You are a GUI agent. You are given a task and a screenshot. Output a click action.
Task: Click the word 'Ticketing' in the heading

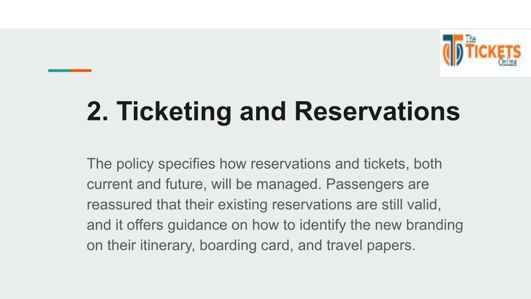coord(174,112)
